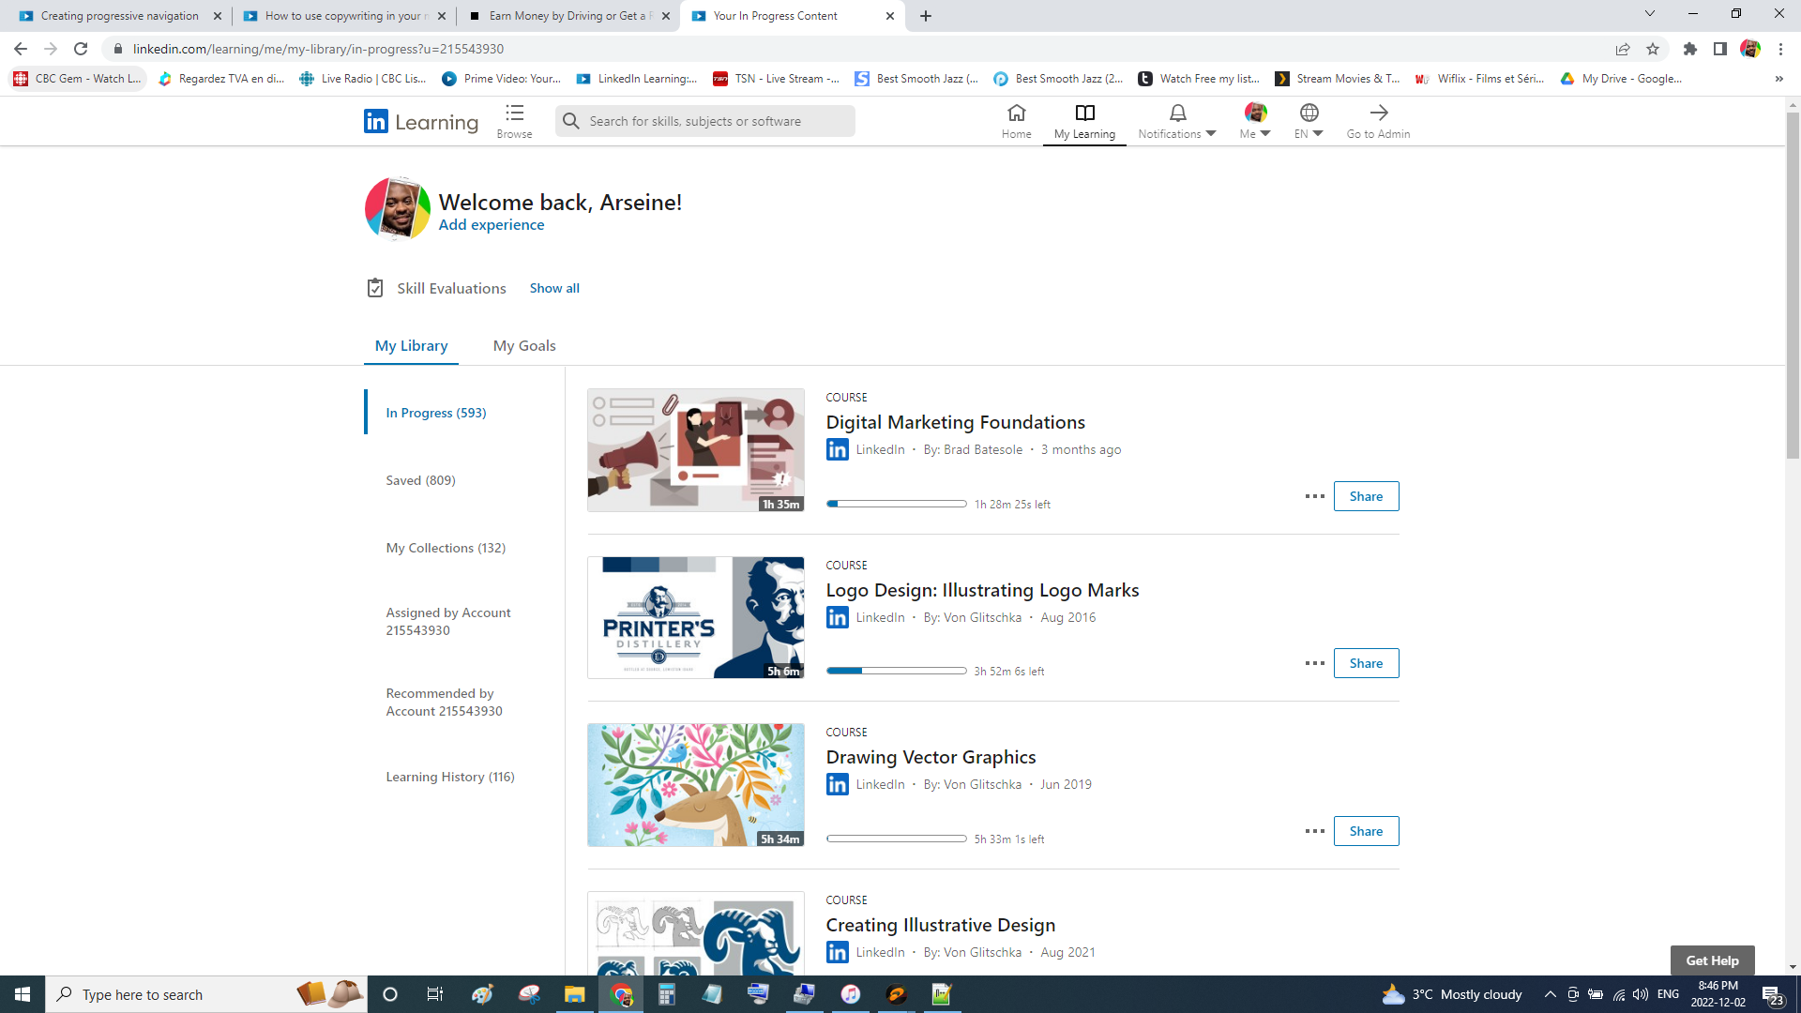Open the Notifications bell icon
This screenshot has height=1013, width=1801.
1177,113
